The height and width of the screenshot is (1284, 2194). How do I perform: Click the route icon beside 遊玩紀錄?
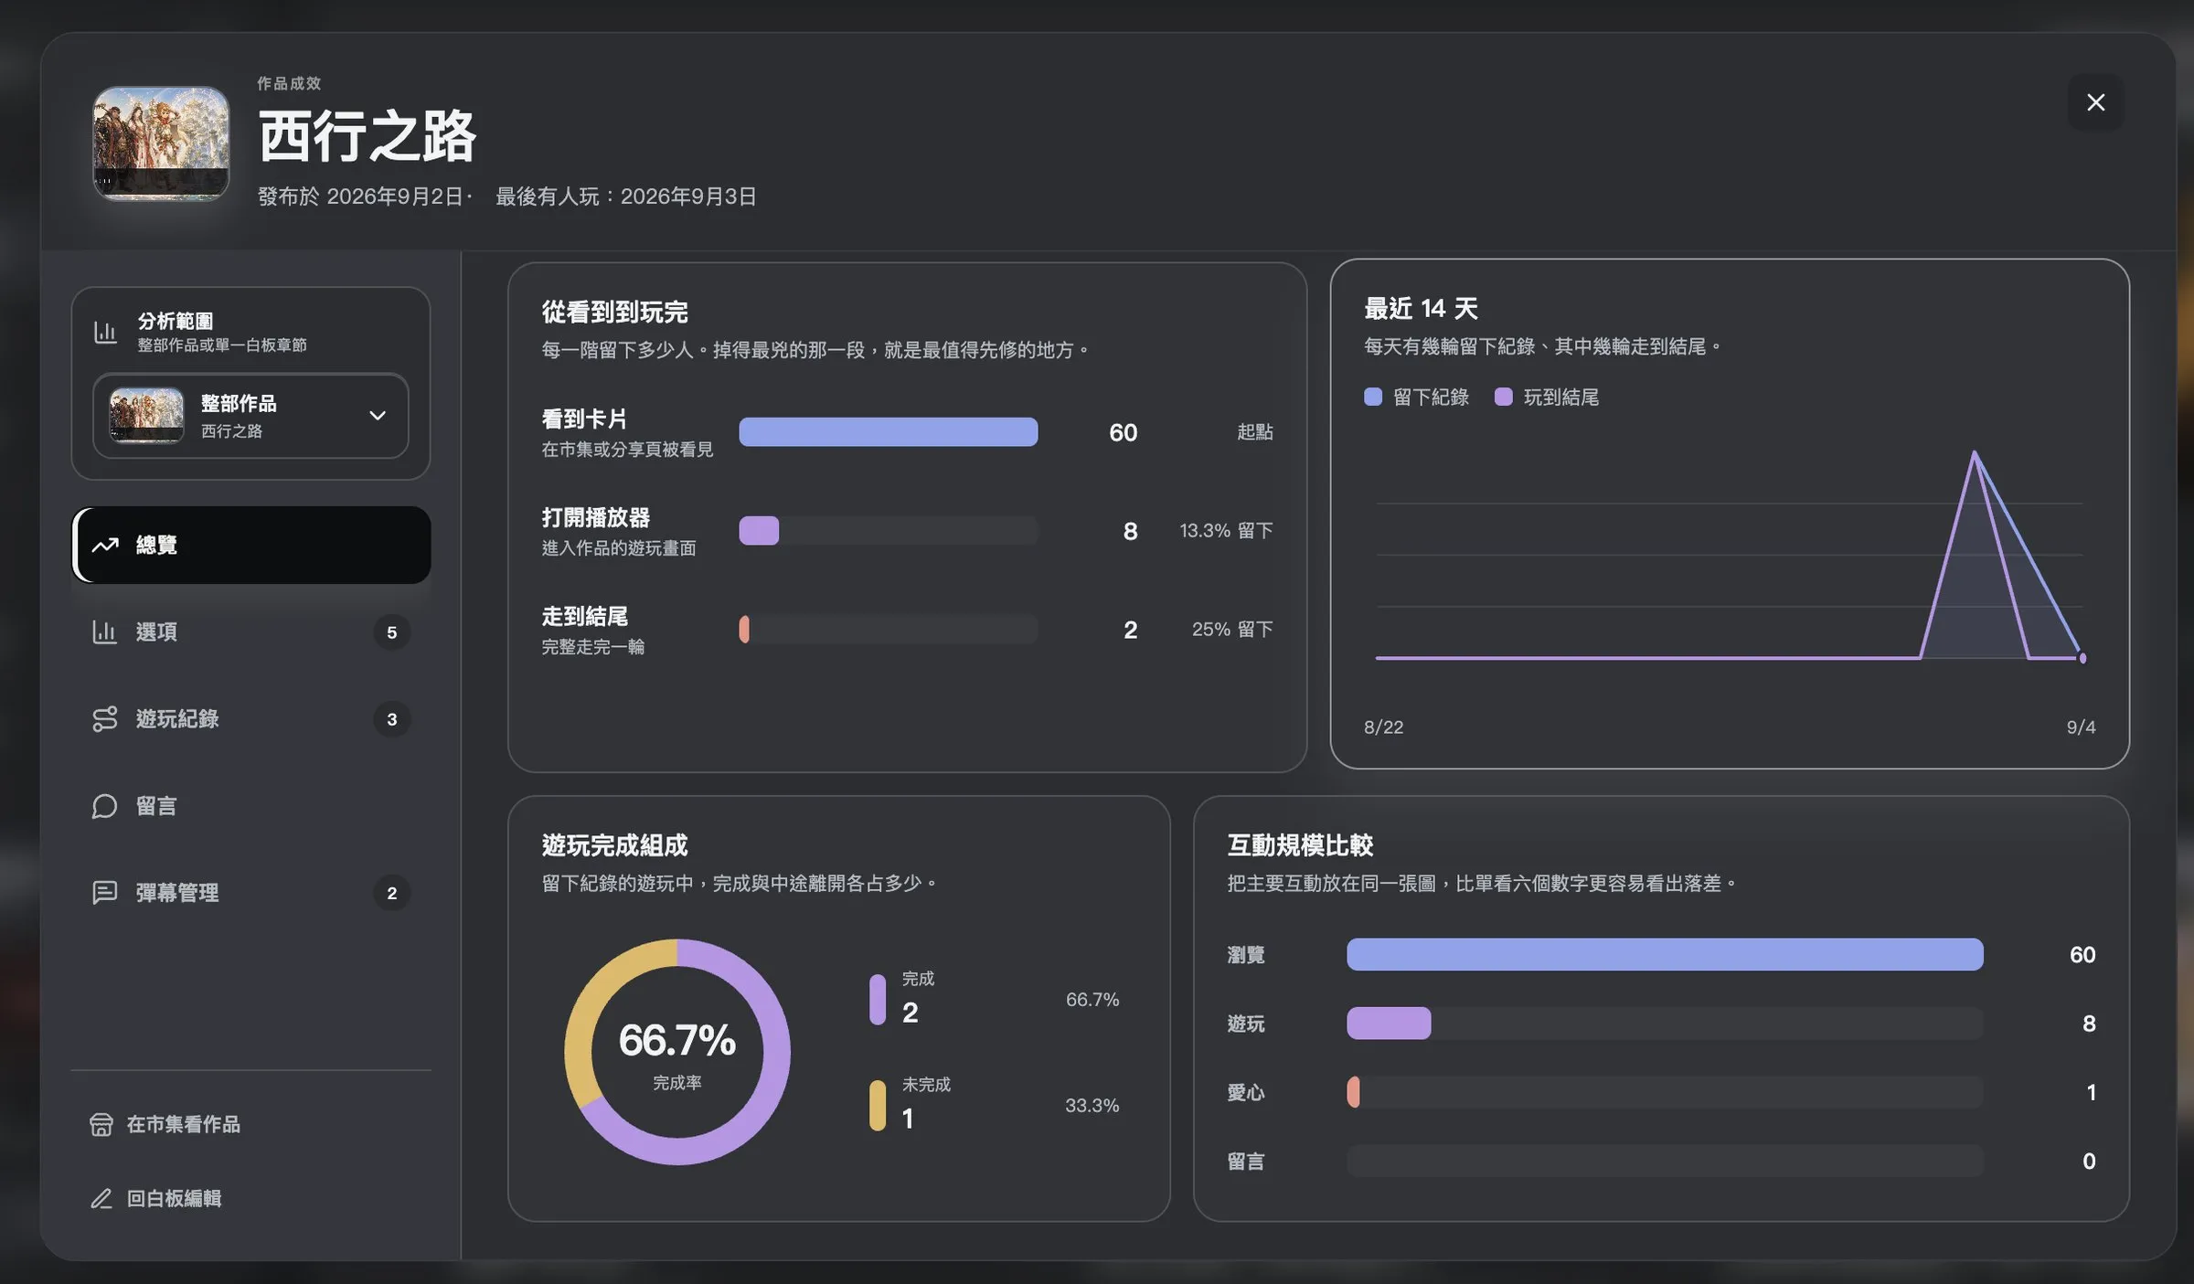point(105,719)
